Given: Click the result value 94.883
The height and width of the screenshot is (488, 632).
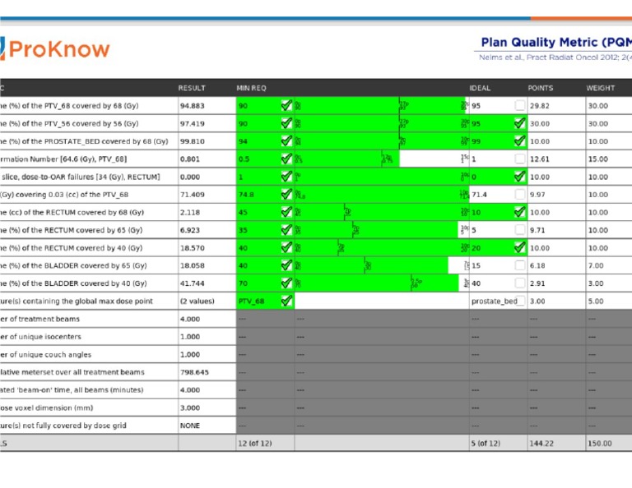Looking at the screenshot, I should pos(192,106).
